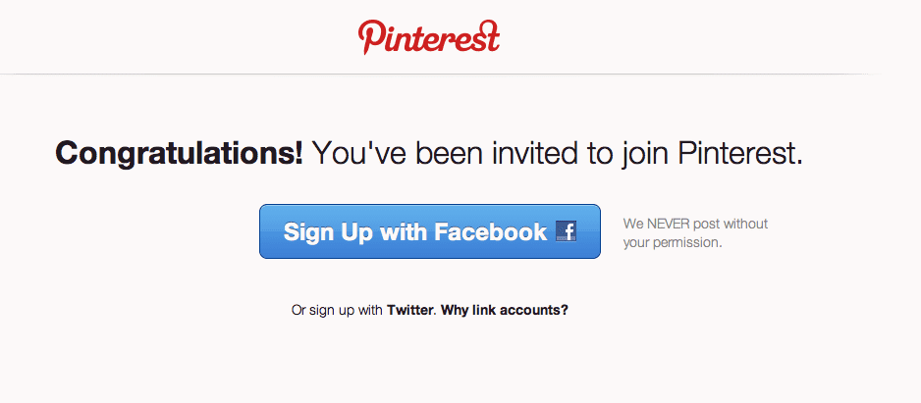Viewport: 921px width, 403px height.
Task: Click the header divider line below logo
Action: [x=441, y=75]
